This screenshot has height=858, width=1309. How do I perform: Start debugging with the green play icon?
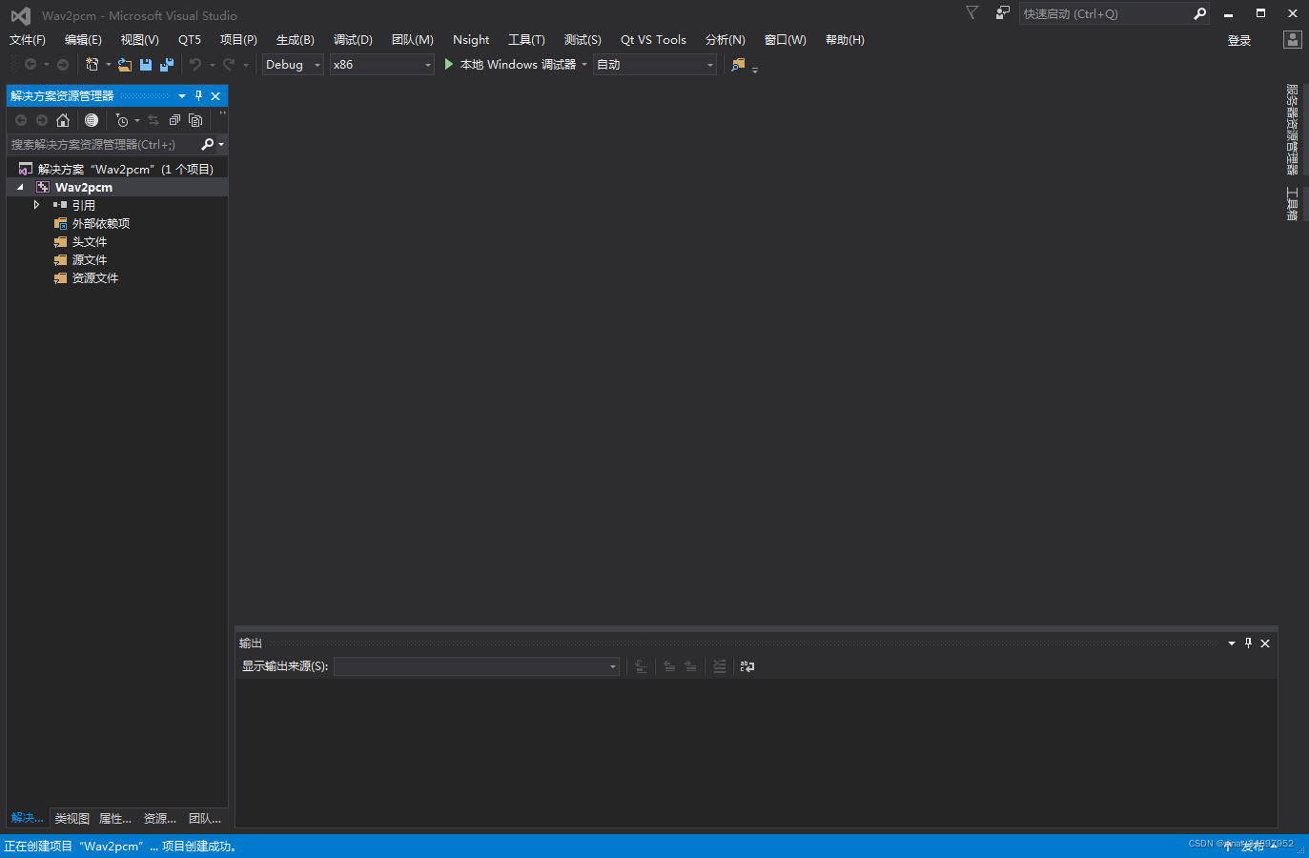pos(449,64)
